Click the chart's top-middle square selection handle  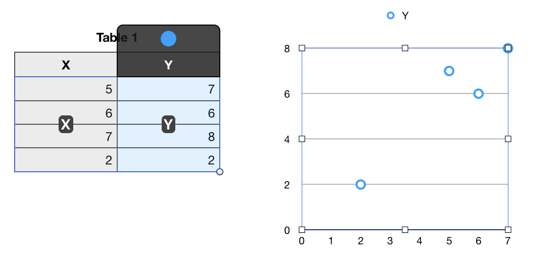coord(405,48)
